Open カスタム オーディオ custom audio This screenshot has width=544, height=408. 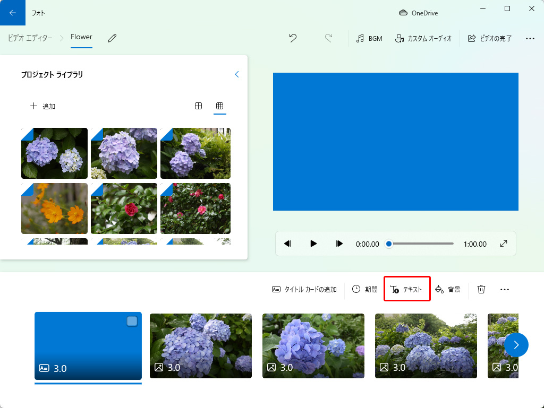[423, 38]
